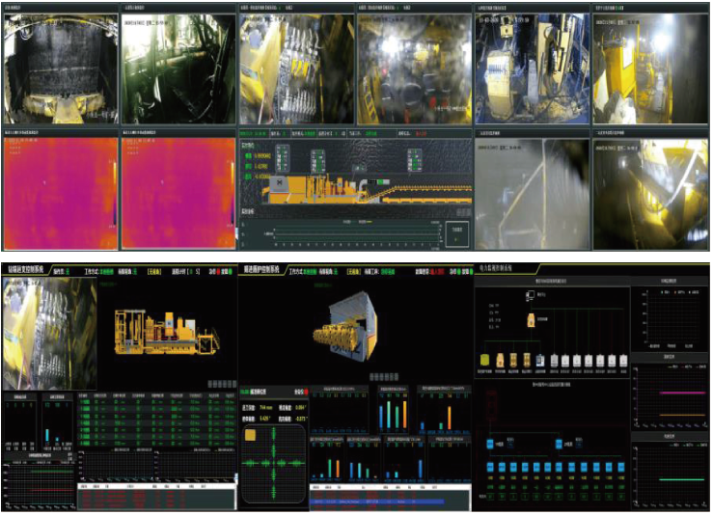Click the first equipment icon in power row
Viewport: 713px width, 515px height.
tap(485, 361)
